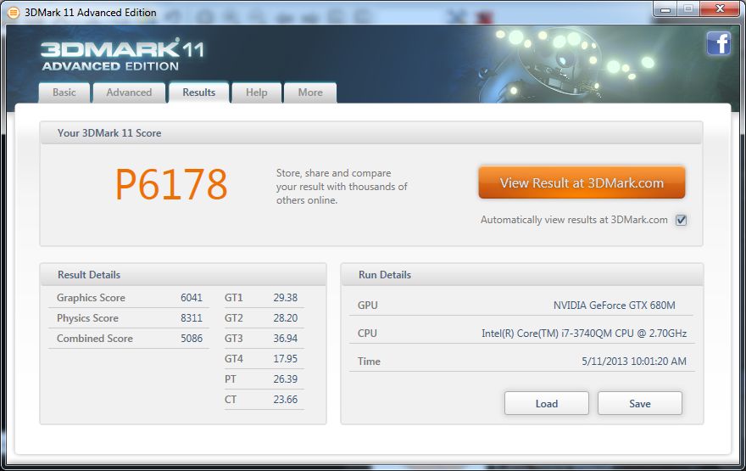Close the 3DMark 11 window

click(x=720, y=9)
